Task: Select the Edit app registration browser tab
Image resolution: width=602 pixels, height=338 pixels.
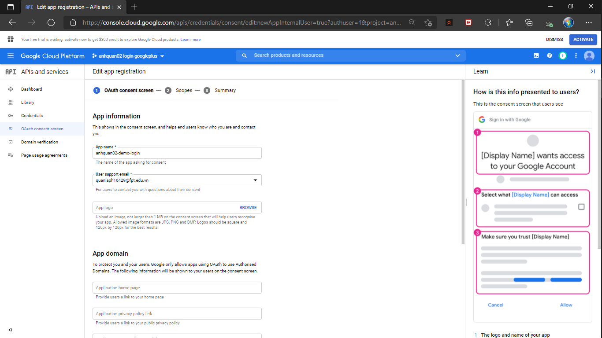Action: [x=73, y=7]
